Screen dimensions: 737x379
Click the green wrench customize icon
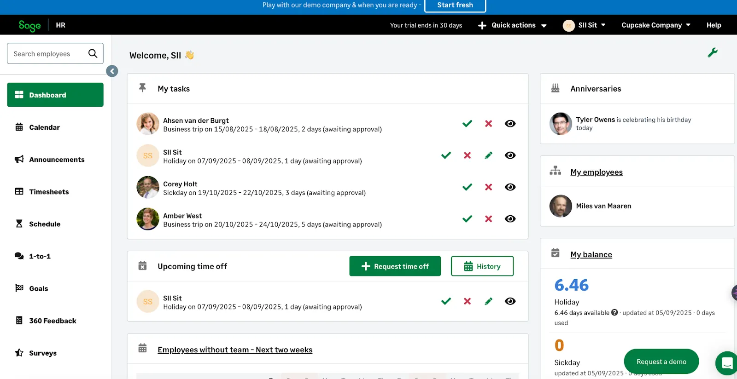[x=713, y=52]
